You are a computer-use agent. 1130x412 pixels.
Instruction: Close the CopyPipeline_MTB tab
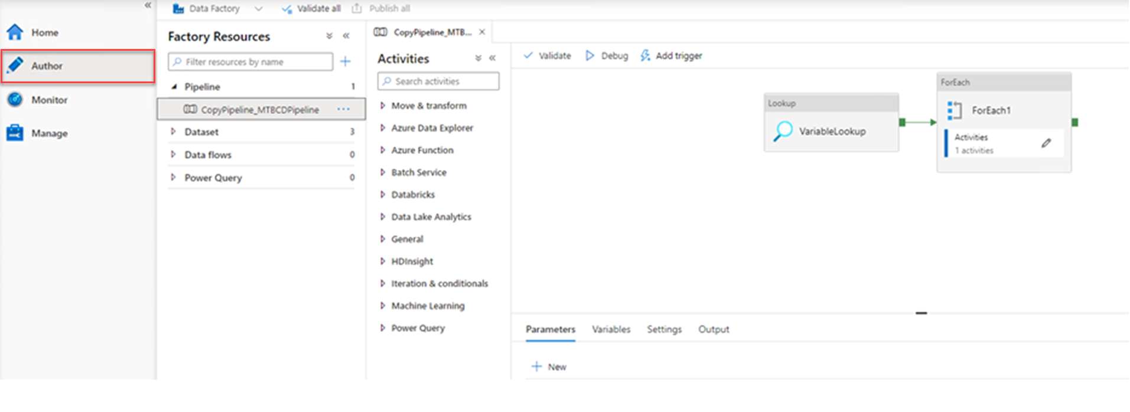tap(482, 32)
